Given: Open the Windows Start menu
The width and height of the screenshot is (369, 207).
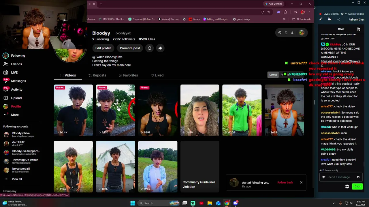Looking at the screenshot, I should click(x=133, y=203).
